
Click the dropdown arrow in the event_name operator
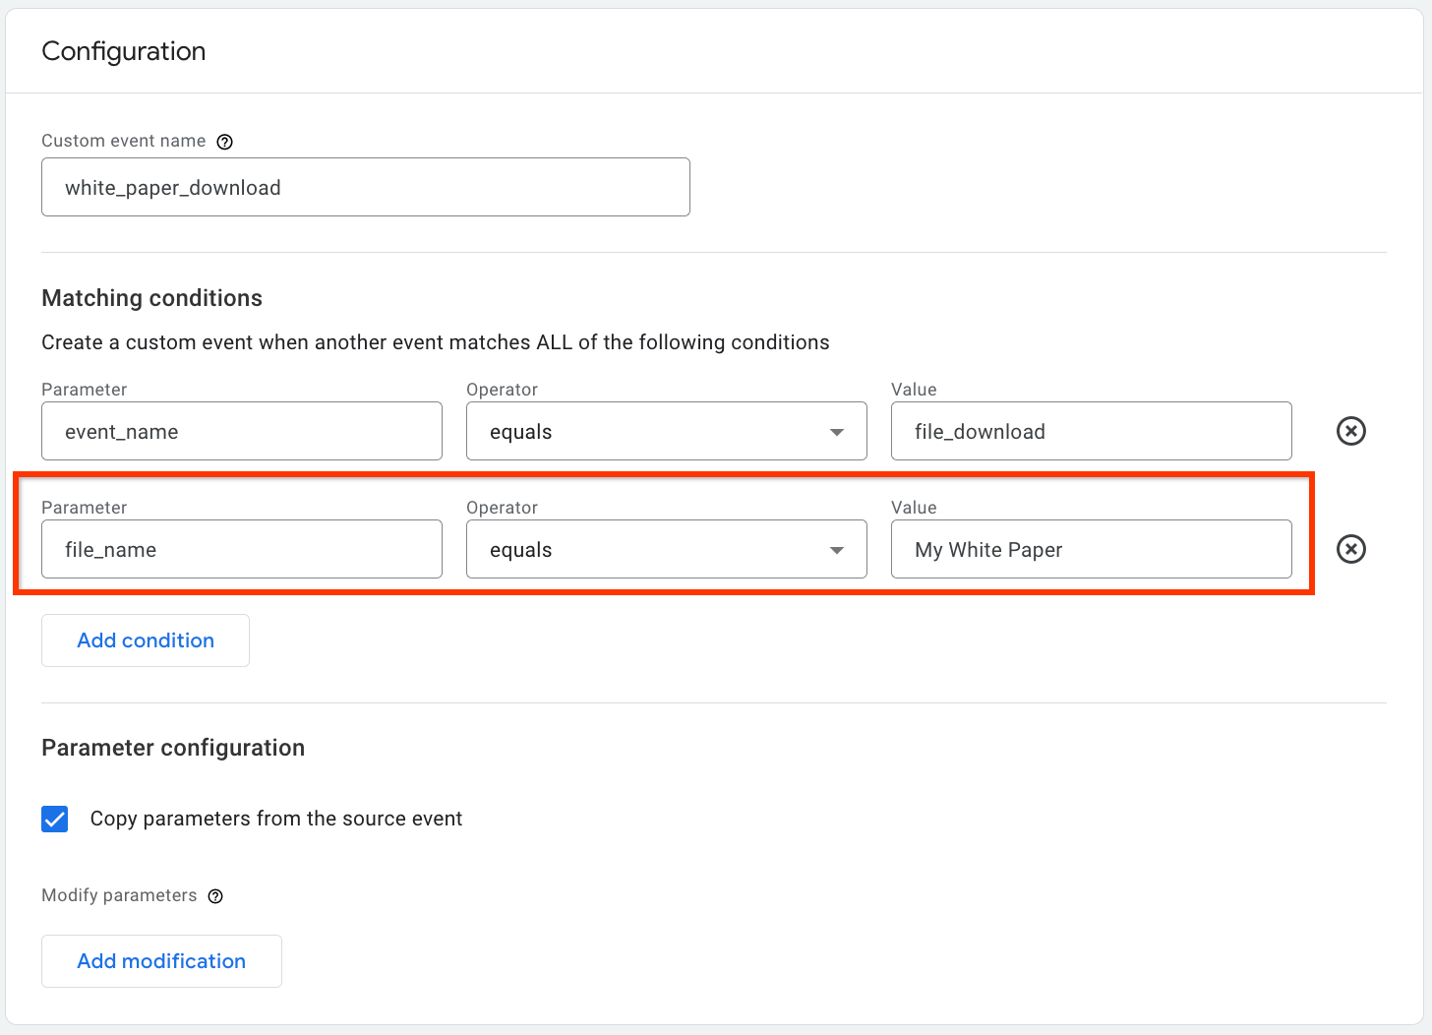click(837, 432)
